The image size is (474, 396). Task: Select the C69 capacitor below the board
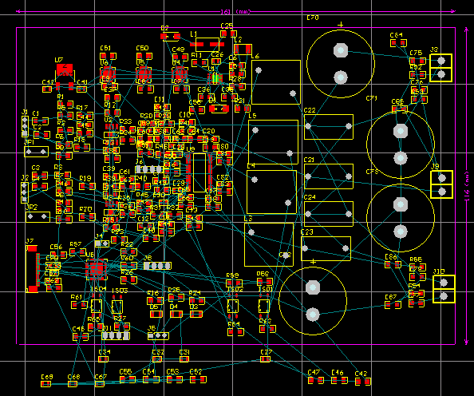point(46,383)
